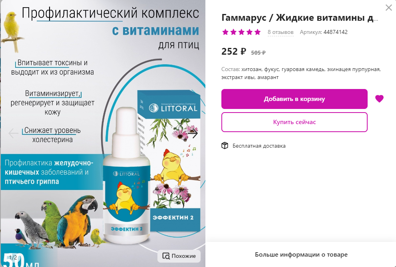Image resolution: width=396 pixels, height=267 pixels.
Task: Click the current price 252 ₽
Action: [x=234, y=51]
